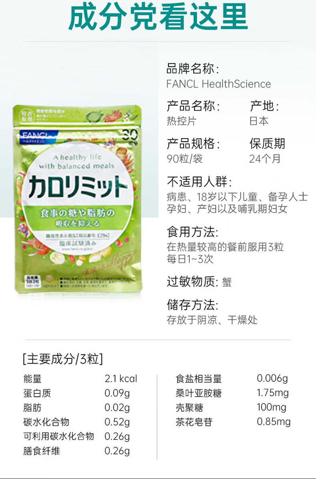Select the 热控片 product name
Image resolution: width=316 pixels, height=479 pixels.
181,121
